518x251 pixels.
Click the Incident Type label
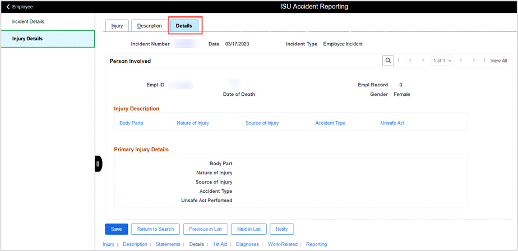click(x=302, y=44)
